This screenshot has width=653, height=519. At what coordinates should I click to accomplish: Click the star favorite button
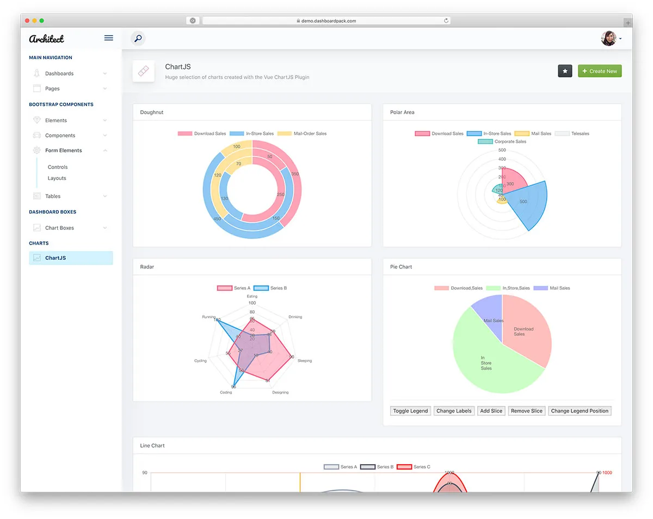click(x=565, y=71)
